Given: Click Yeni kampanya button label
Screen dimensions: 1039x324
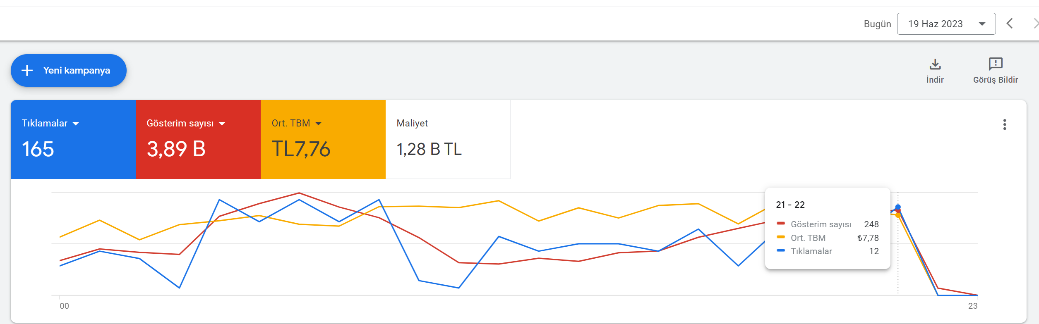Looking at the screenshot, I should 77,70.
